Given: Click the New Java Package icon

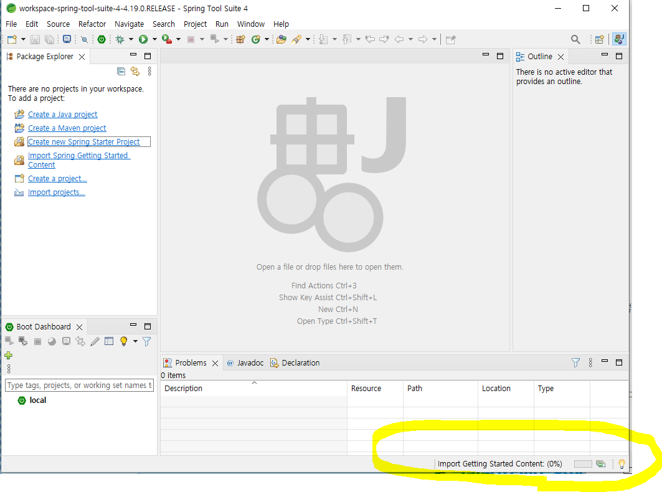Looking at the screenshot, I should 240,39.
